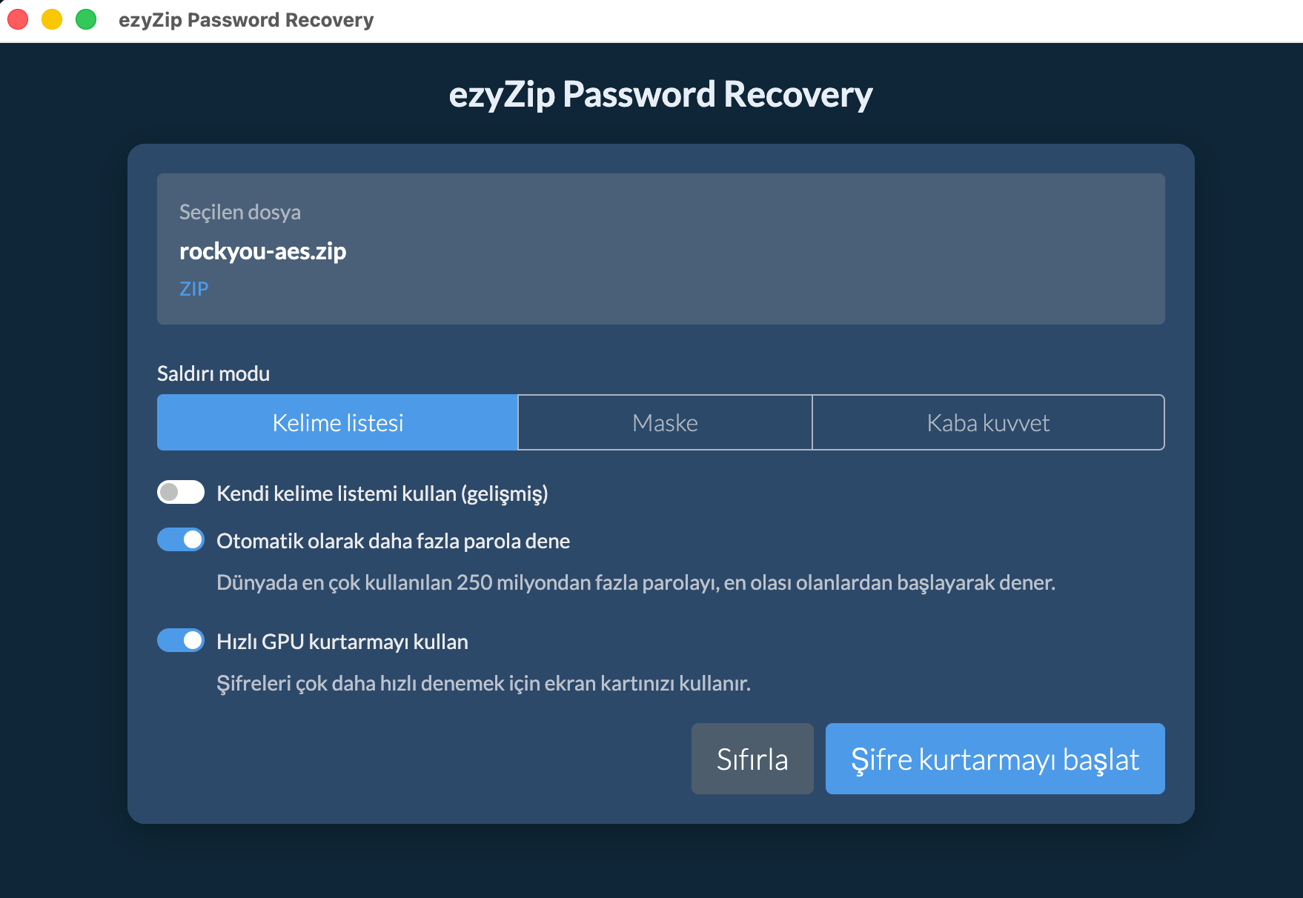Disable Otomatik olarak daha fazla parola dene
This screenshot has width=1303, height=898.
click(x=181, y=539)
